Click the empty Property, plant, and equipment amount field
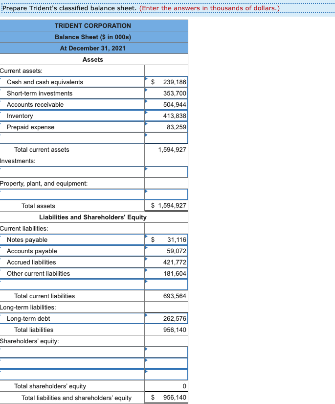 tap(166, 194)
